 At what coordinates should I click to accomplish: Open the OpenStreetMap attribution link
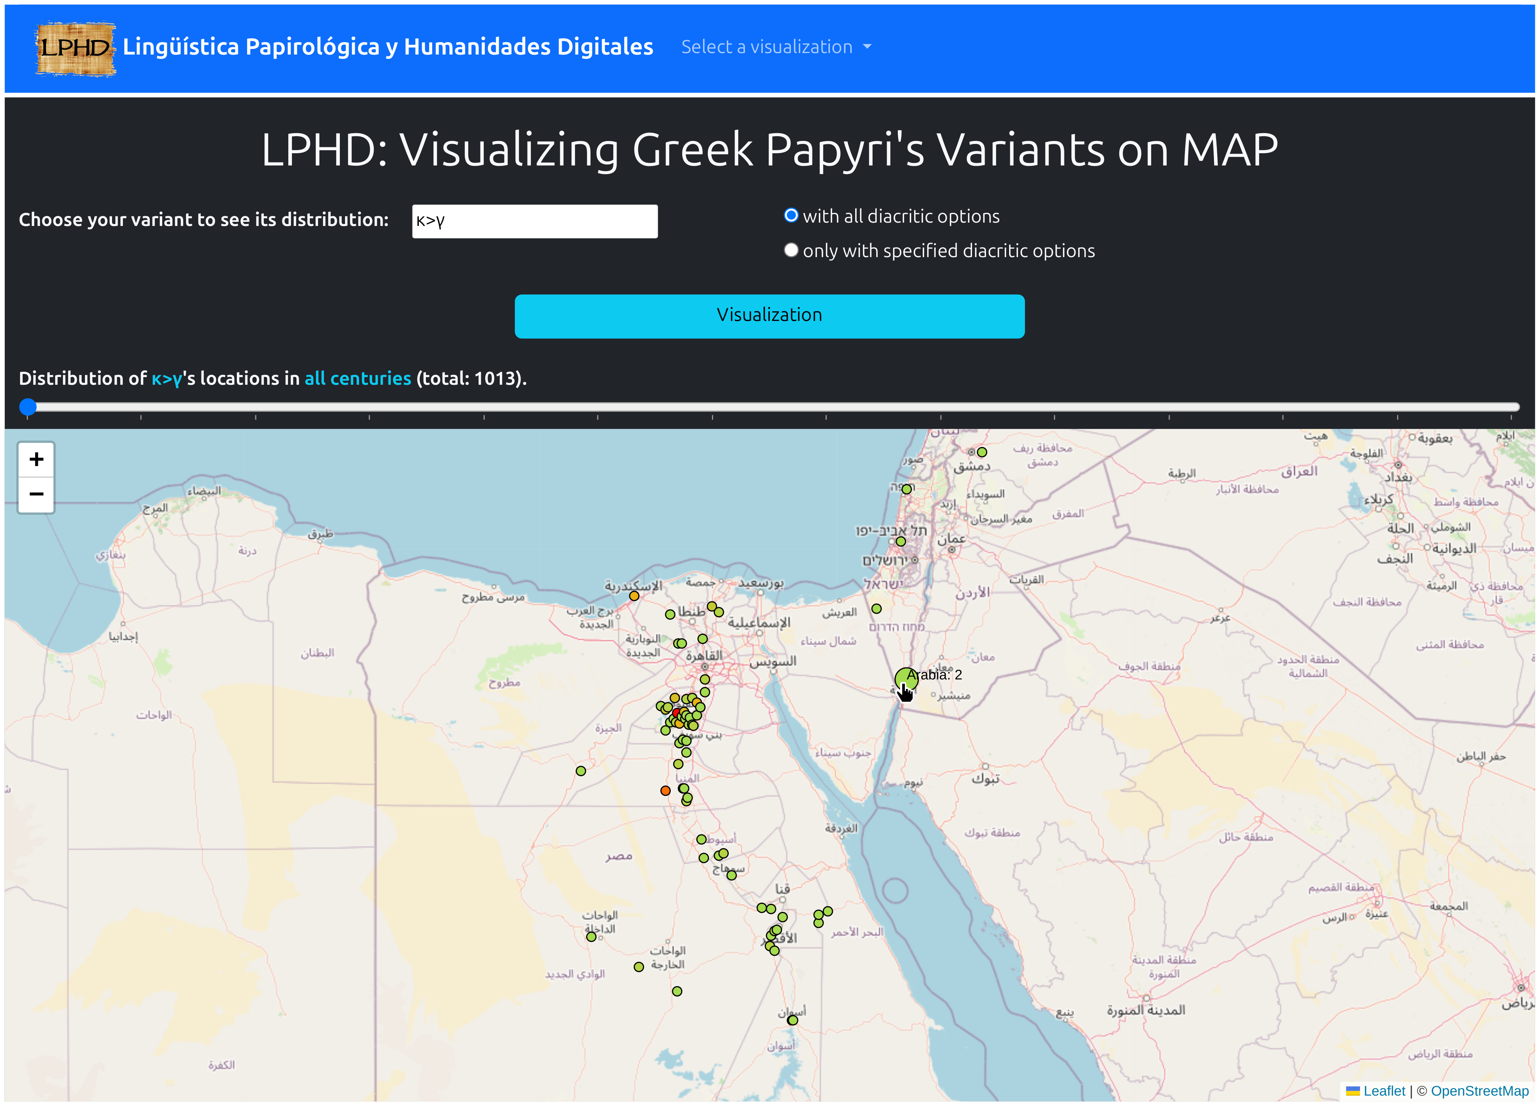[1479, 1090]
